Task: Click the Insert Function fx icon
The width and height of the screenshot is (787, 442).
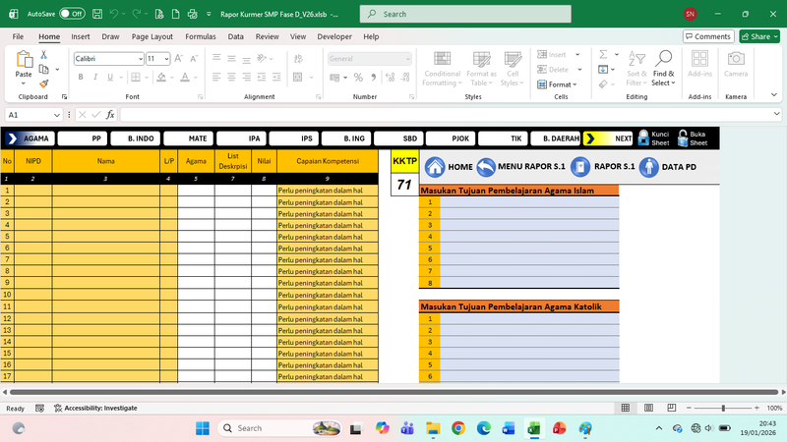Action: coord(110,115)
